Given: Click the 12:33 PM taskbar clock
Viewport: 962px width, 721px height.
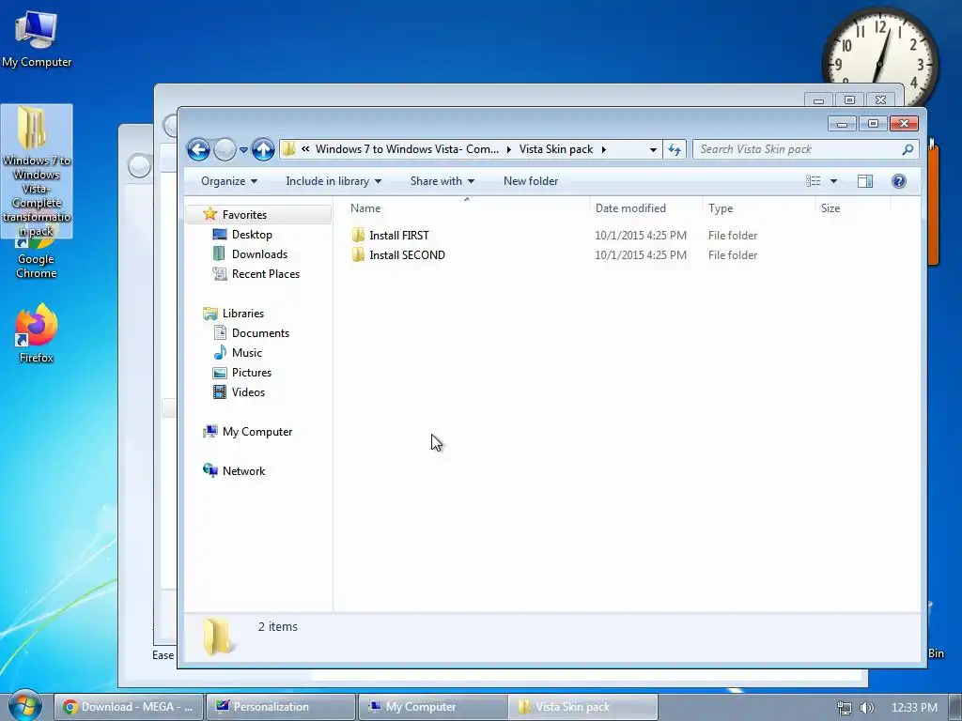Looking at the screenshot, I should pos(914,708).
